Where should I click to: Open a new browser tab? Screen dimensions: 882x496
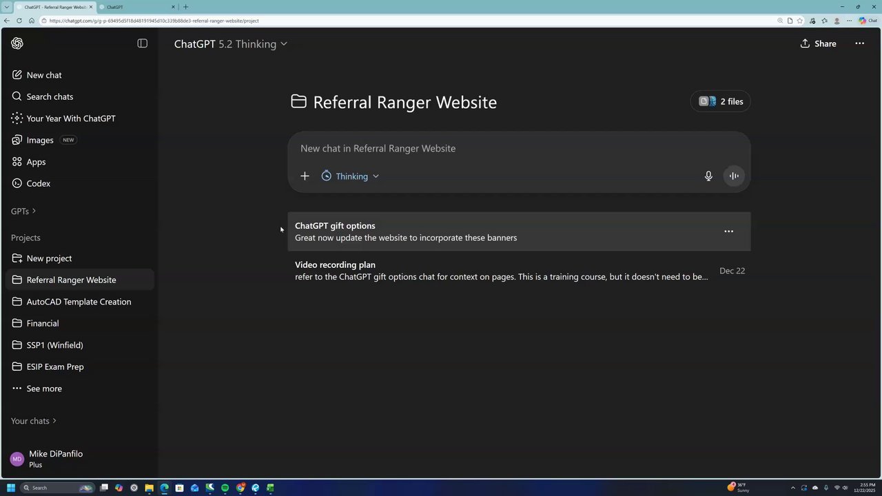(185, 7)
